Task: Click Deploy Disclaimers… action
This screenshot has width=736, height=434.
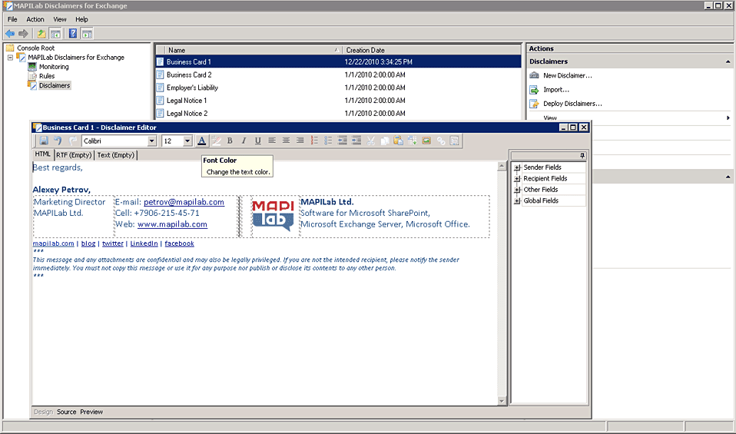Action: (572, 104)
